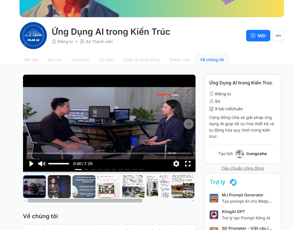Adjust the video volume slider
293x230 pixels.
point(58,164)
